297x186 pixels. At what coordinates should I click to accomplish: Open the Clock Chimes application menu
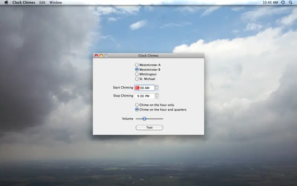tap(24, 3)
